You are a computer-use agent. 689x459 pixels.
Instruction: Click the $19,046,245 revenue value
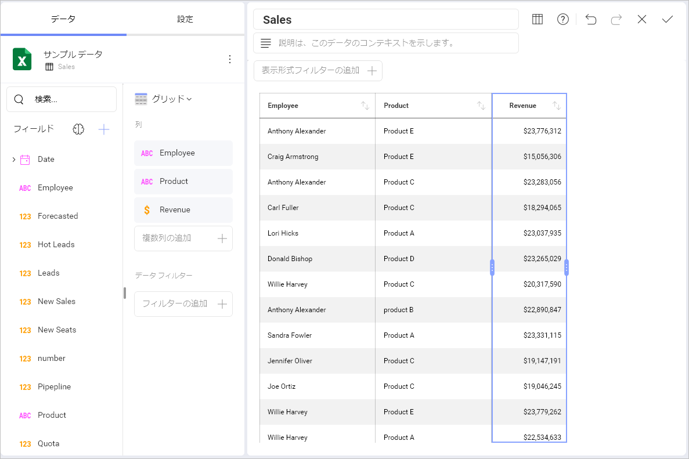542,386
